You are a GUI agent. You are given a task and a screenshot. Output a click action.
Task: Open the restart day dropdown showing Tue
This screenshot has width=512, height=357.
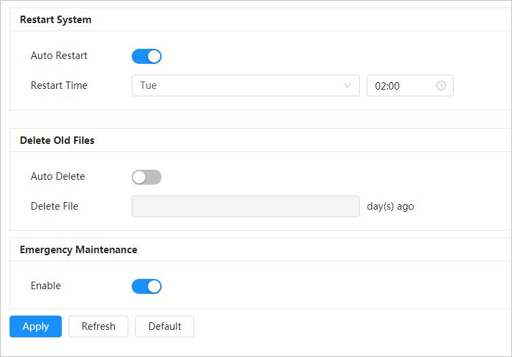pyautogui.click(x=245, y=86)
